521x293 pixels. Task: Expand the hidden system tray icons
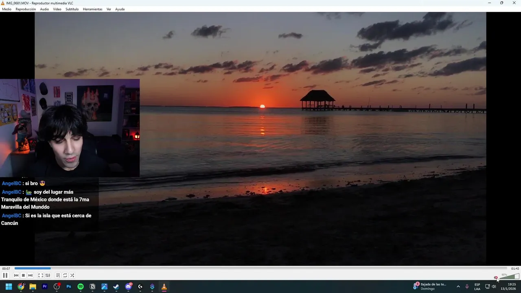(458, 286)
